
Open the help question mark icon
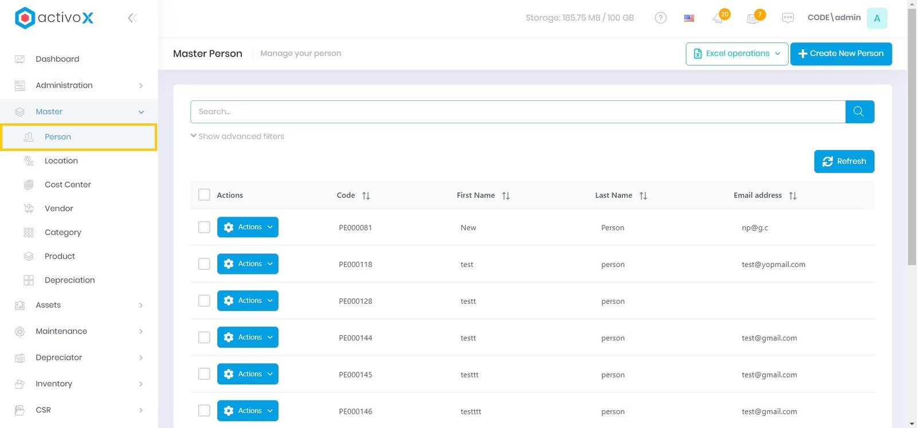(660, 18)
